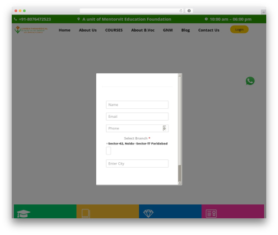The width and height of the screenshot is (278, 235).
Task: Open the COURSES menu
Action: (x=114, y=30)
